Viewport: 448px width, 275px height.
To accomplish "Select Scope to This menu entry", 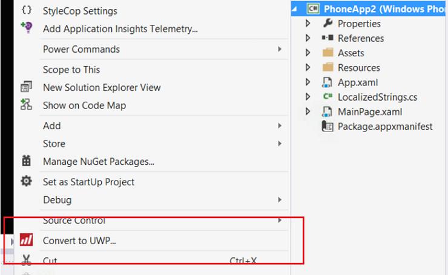I will point(71,70).
